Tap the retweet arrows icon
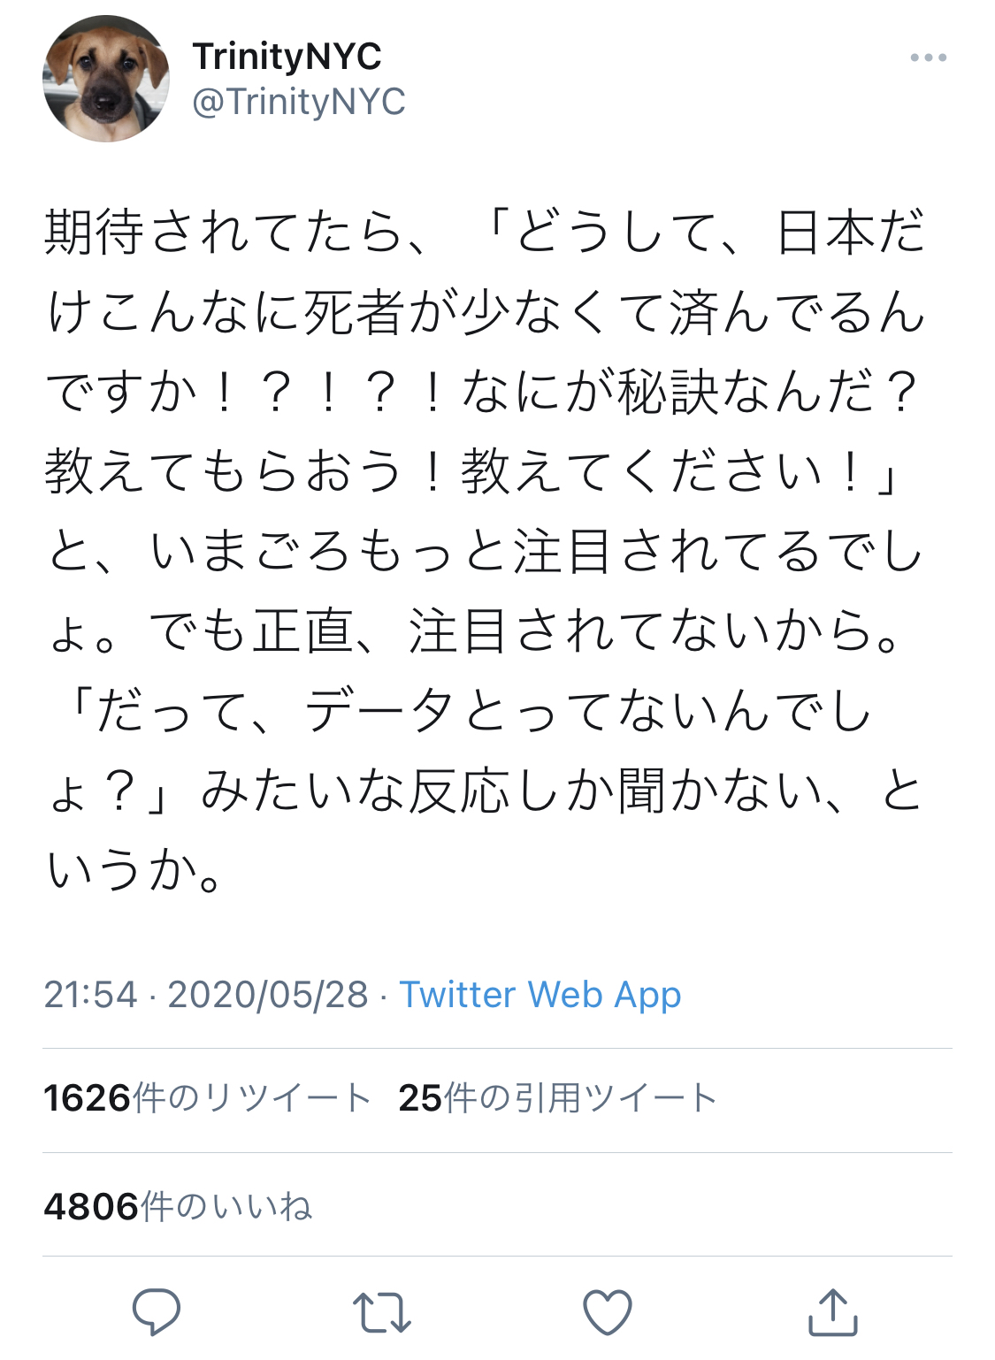This screenshot has width=995, height=1360. click(x=381, y=1312)
